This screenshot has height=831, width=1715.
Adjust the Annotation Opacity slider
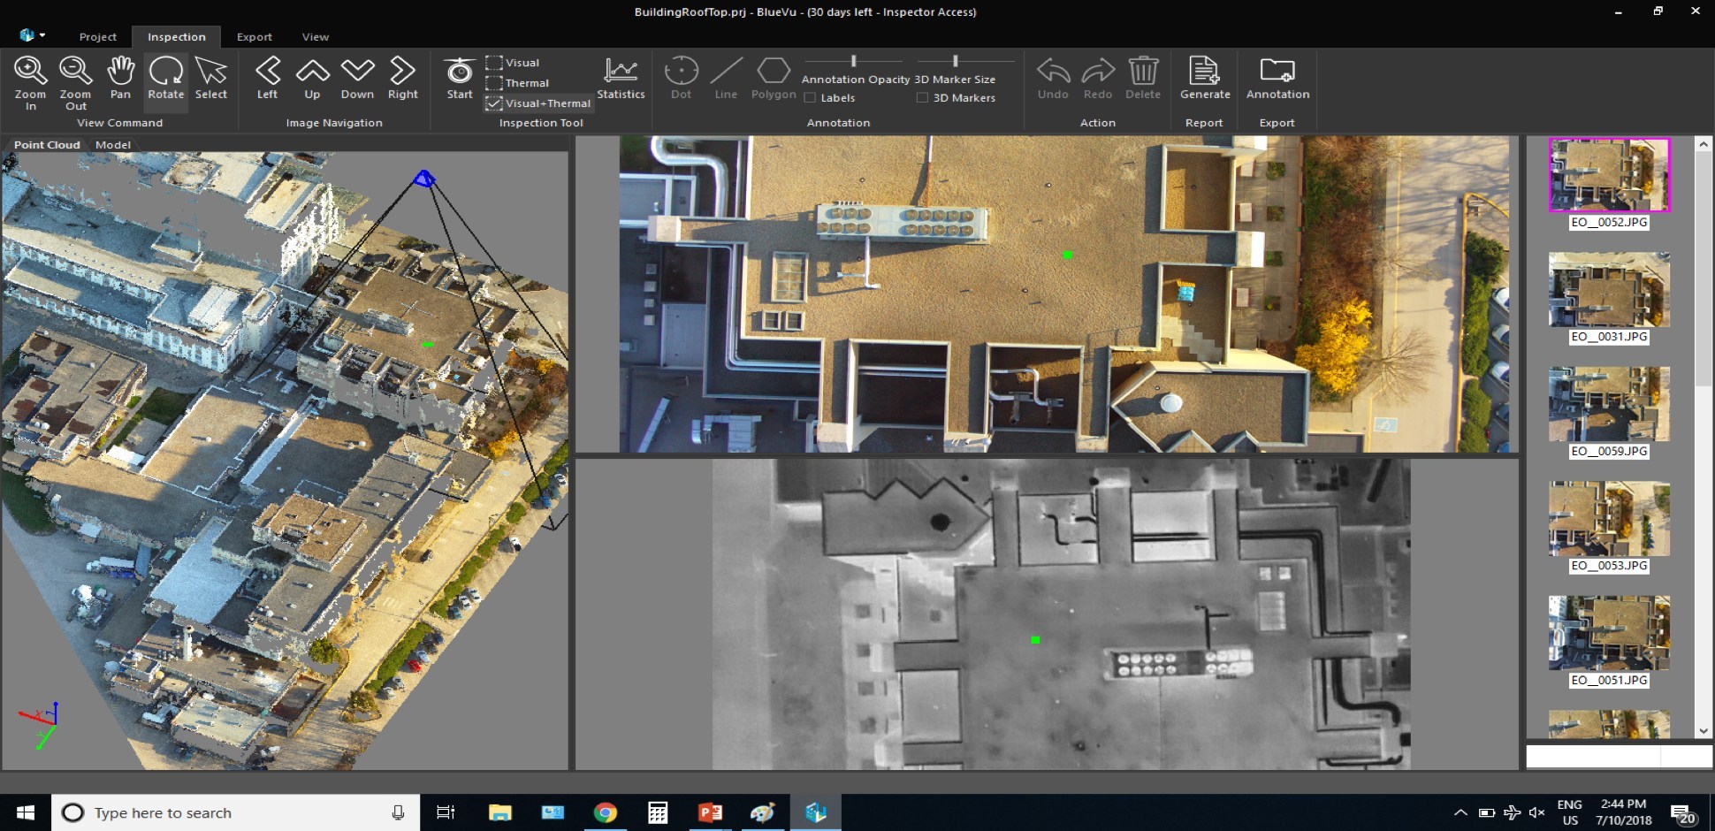pos(853,61)
